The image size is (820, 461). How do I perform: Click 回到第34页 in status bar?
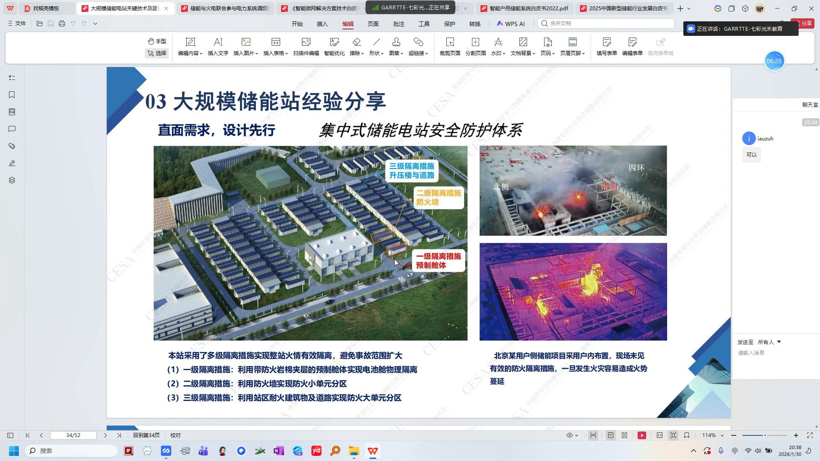(146, 435)
